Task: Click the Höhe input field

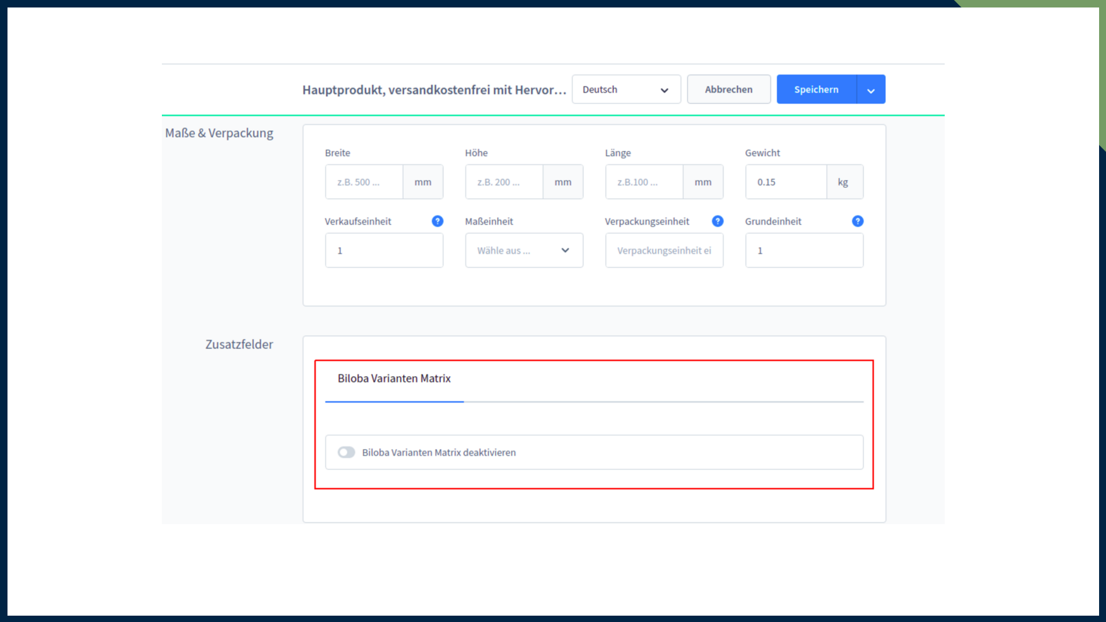Action: tap(504, 182)
